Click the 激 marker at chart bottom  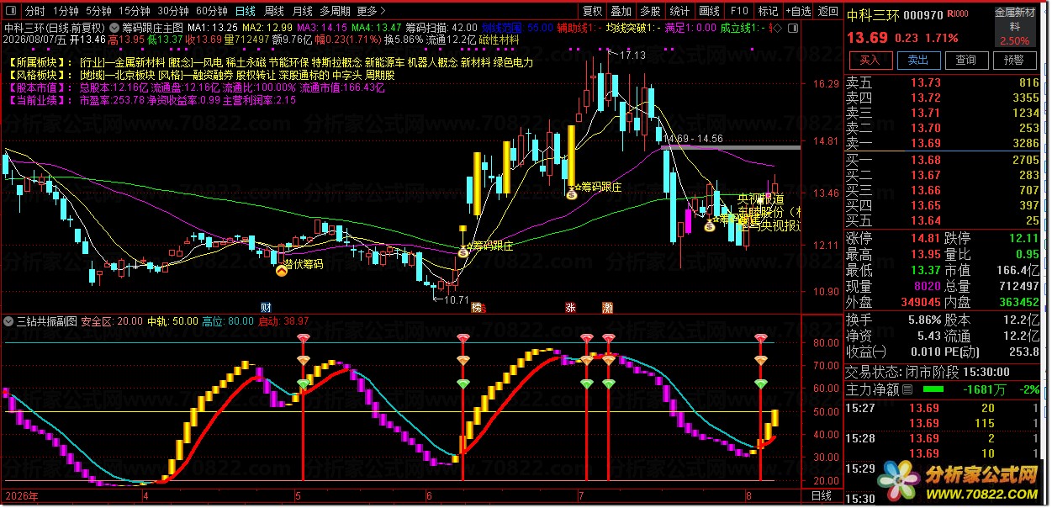click(607, 307)
